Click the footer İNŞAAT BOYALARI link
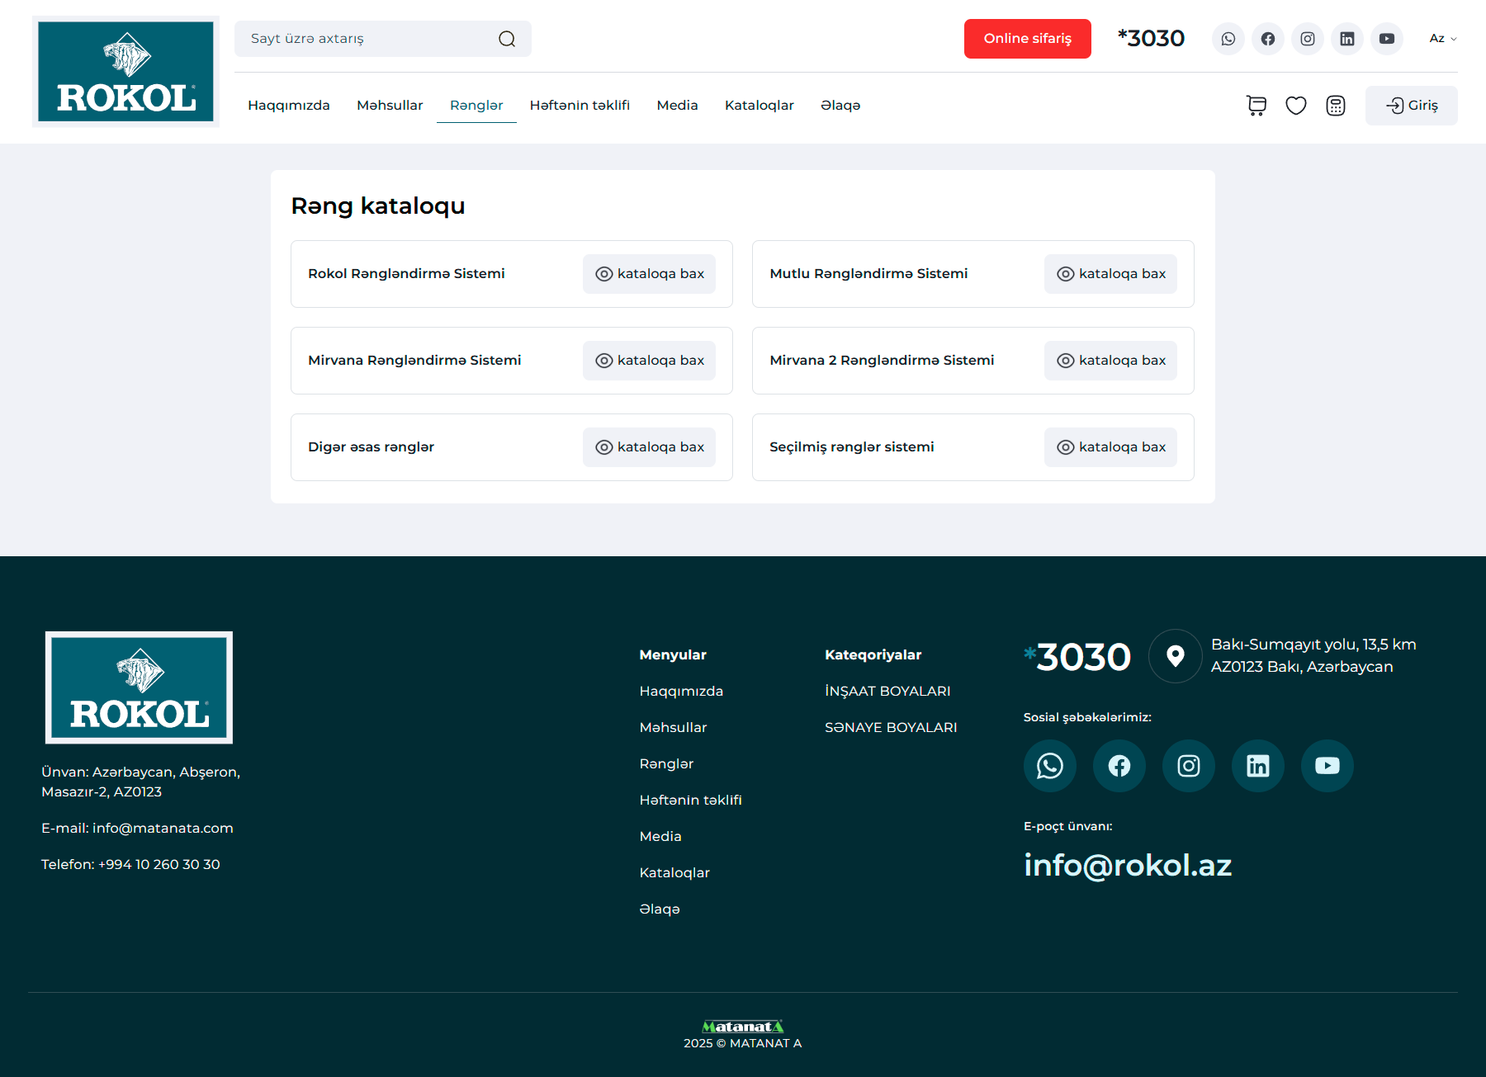This screenshot has width=1486, height=1077. [x=887, y=692]
